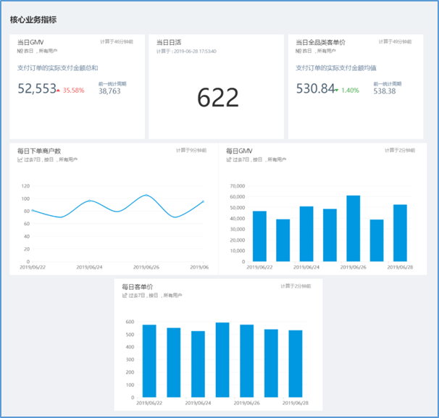Click the 2019/06/24 bar in 每日客单价 chart

[198, 364]
